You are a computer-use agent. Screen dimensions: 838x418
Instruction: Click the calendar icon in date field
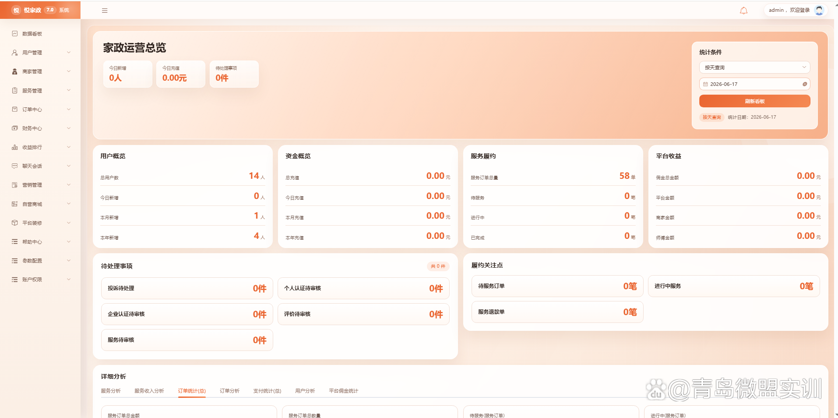tap(705, 84)
